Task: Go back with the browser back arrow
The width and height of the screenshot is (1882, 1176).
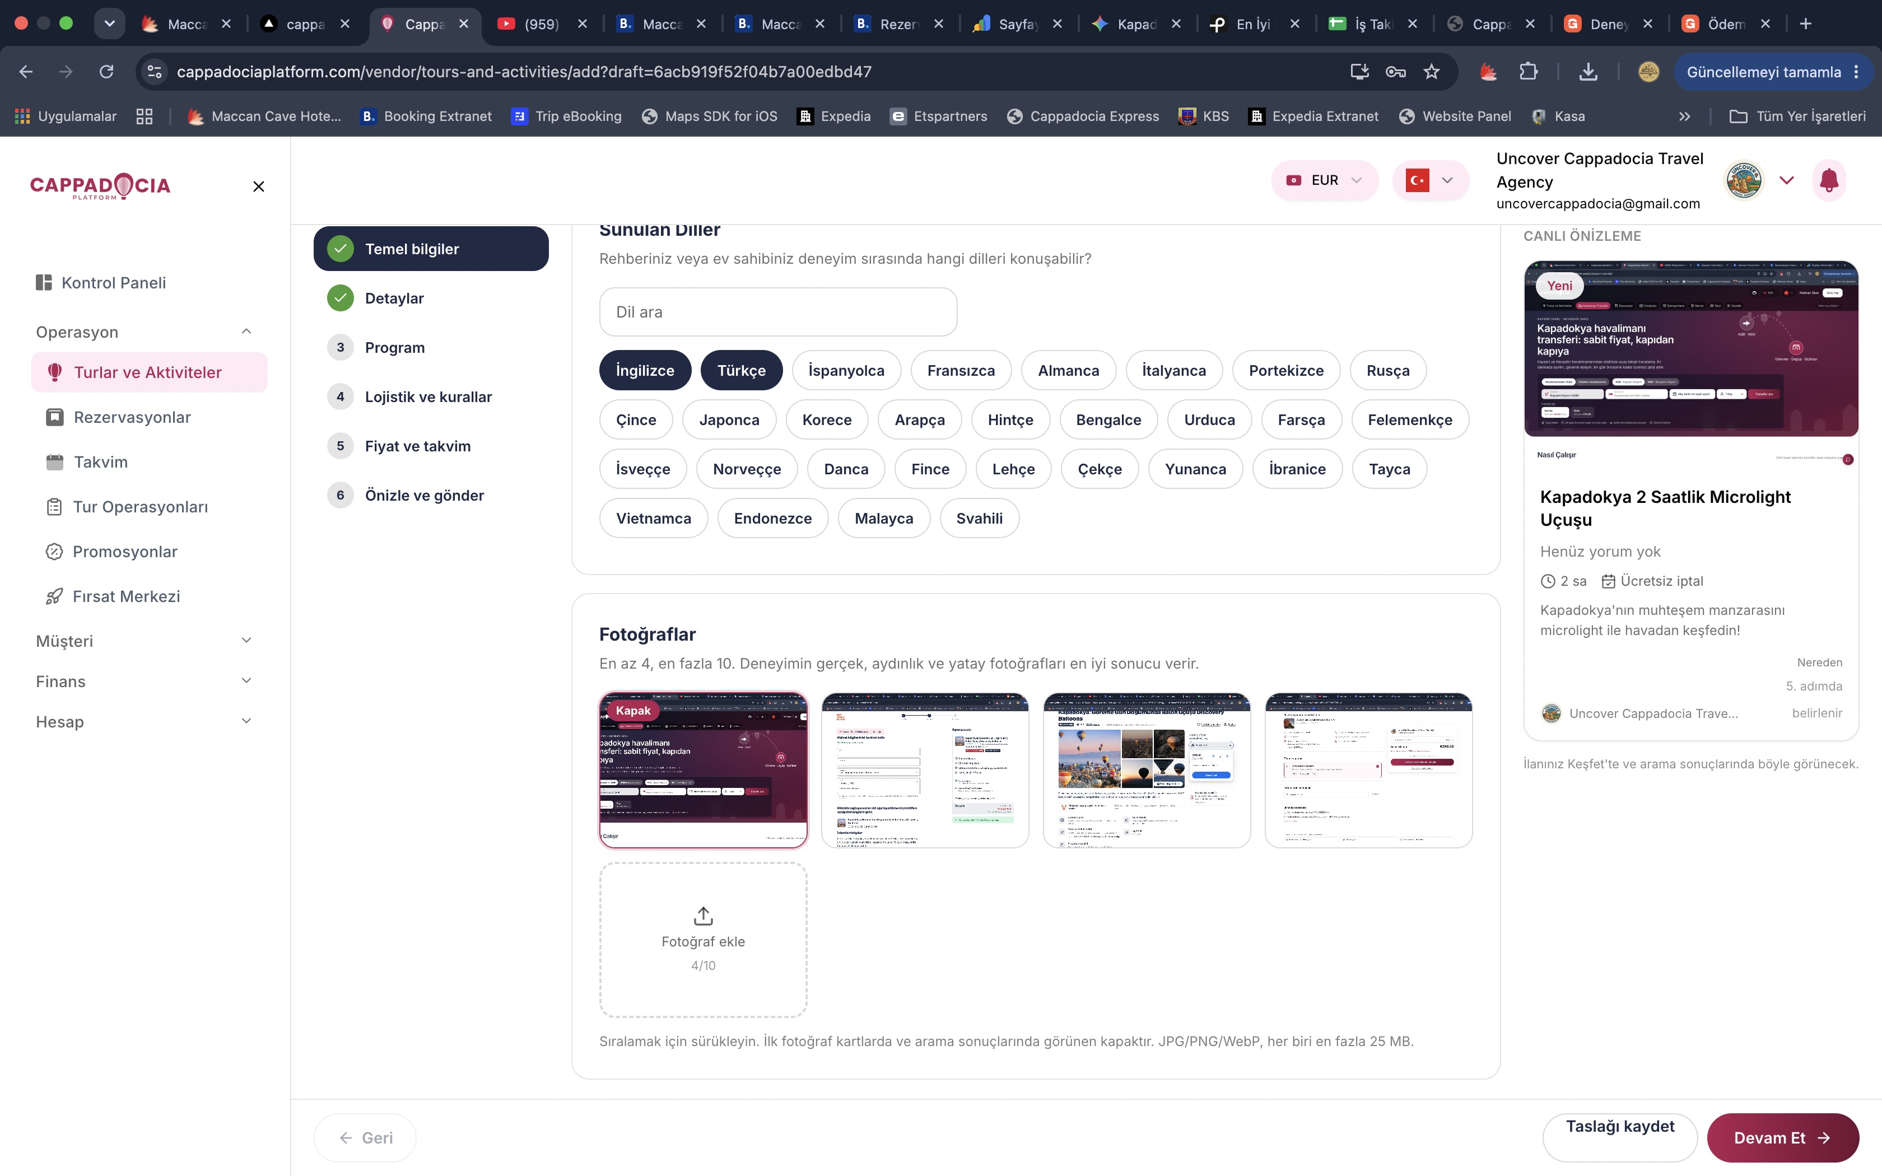Action: pos(26,72)
